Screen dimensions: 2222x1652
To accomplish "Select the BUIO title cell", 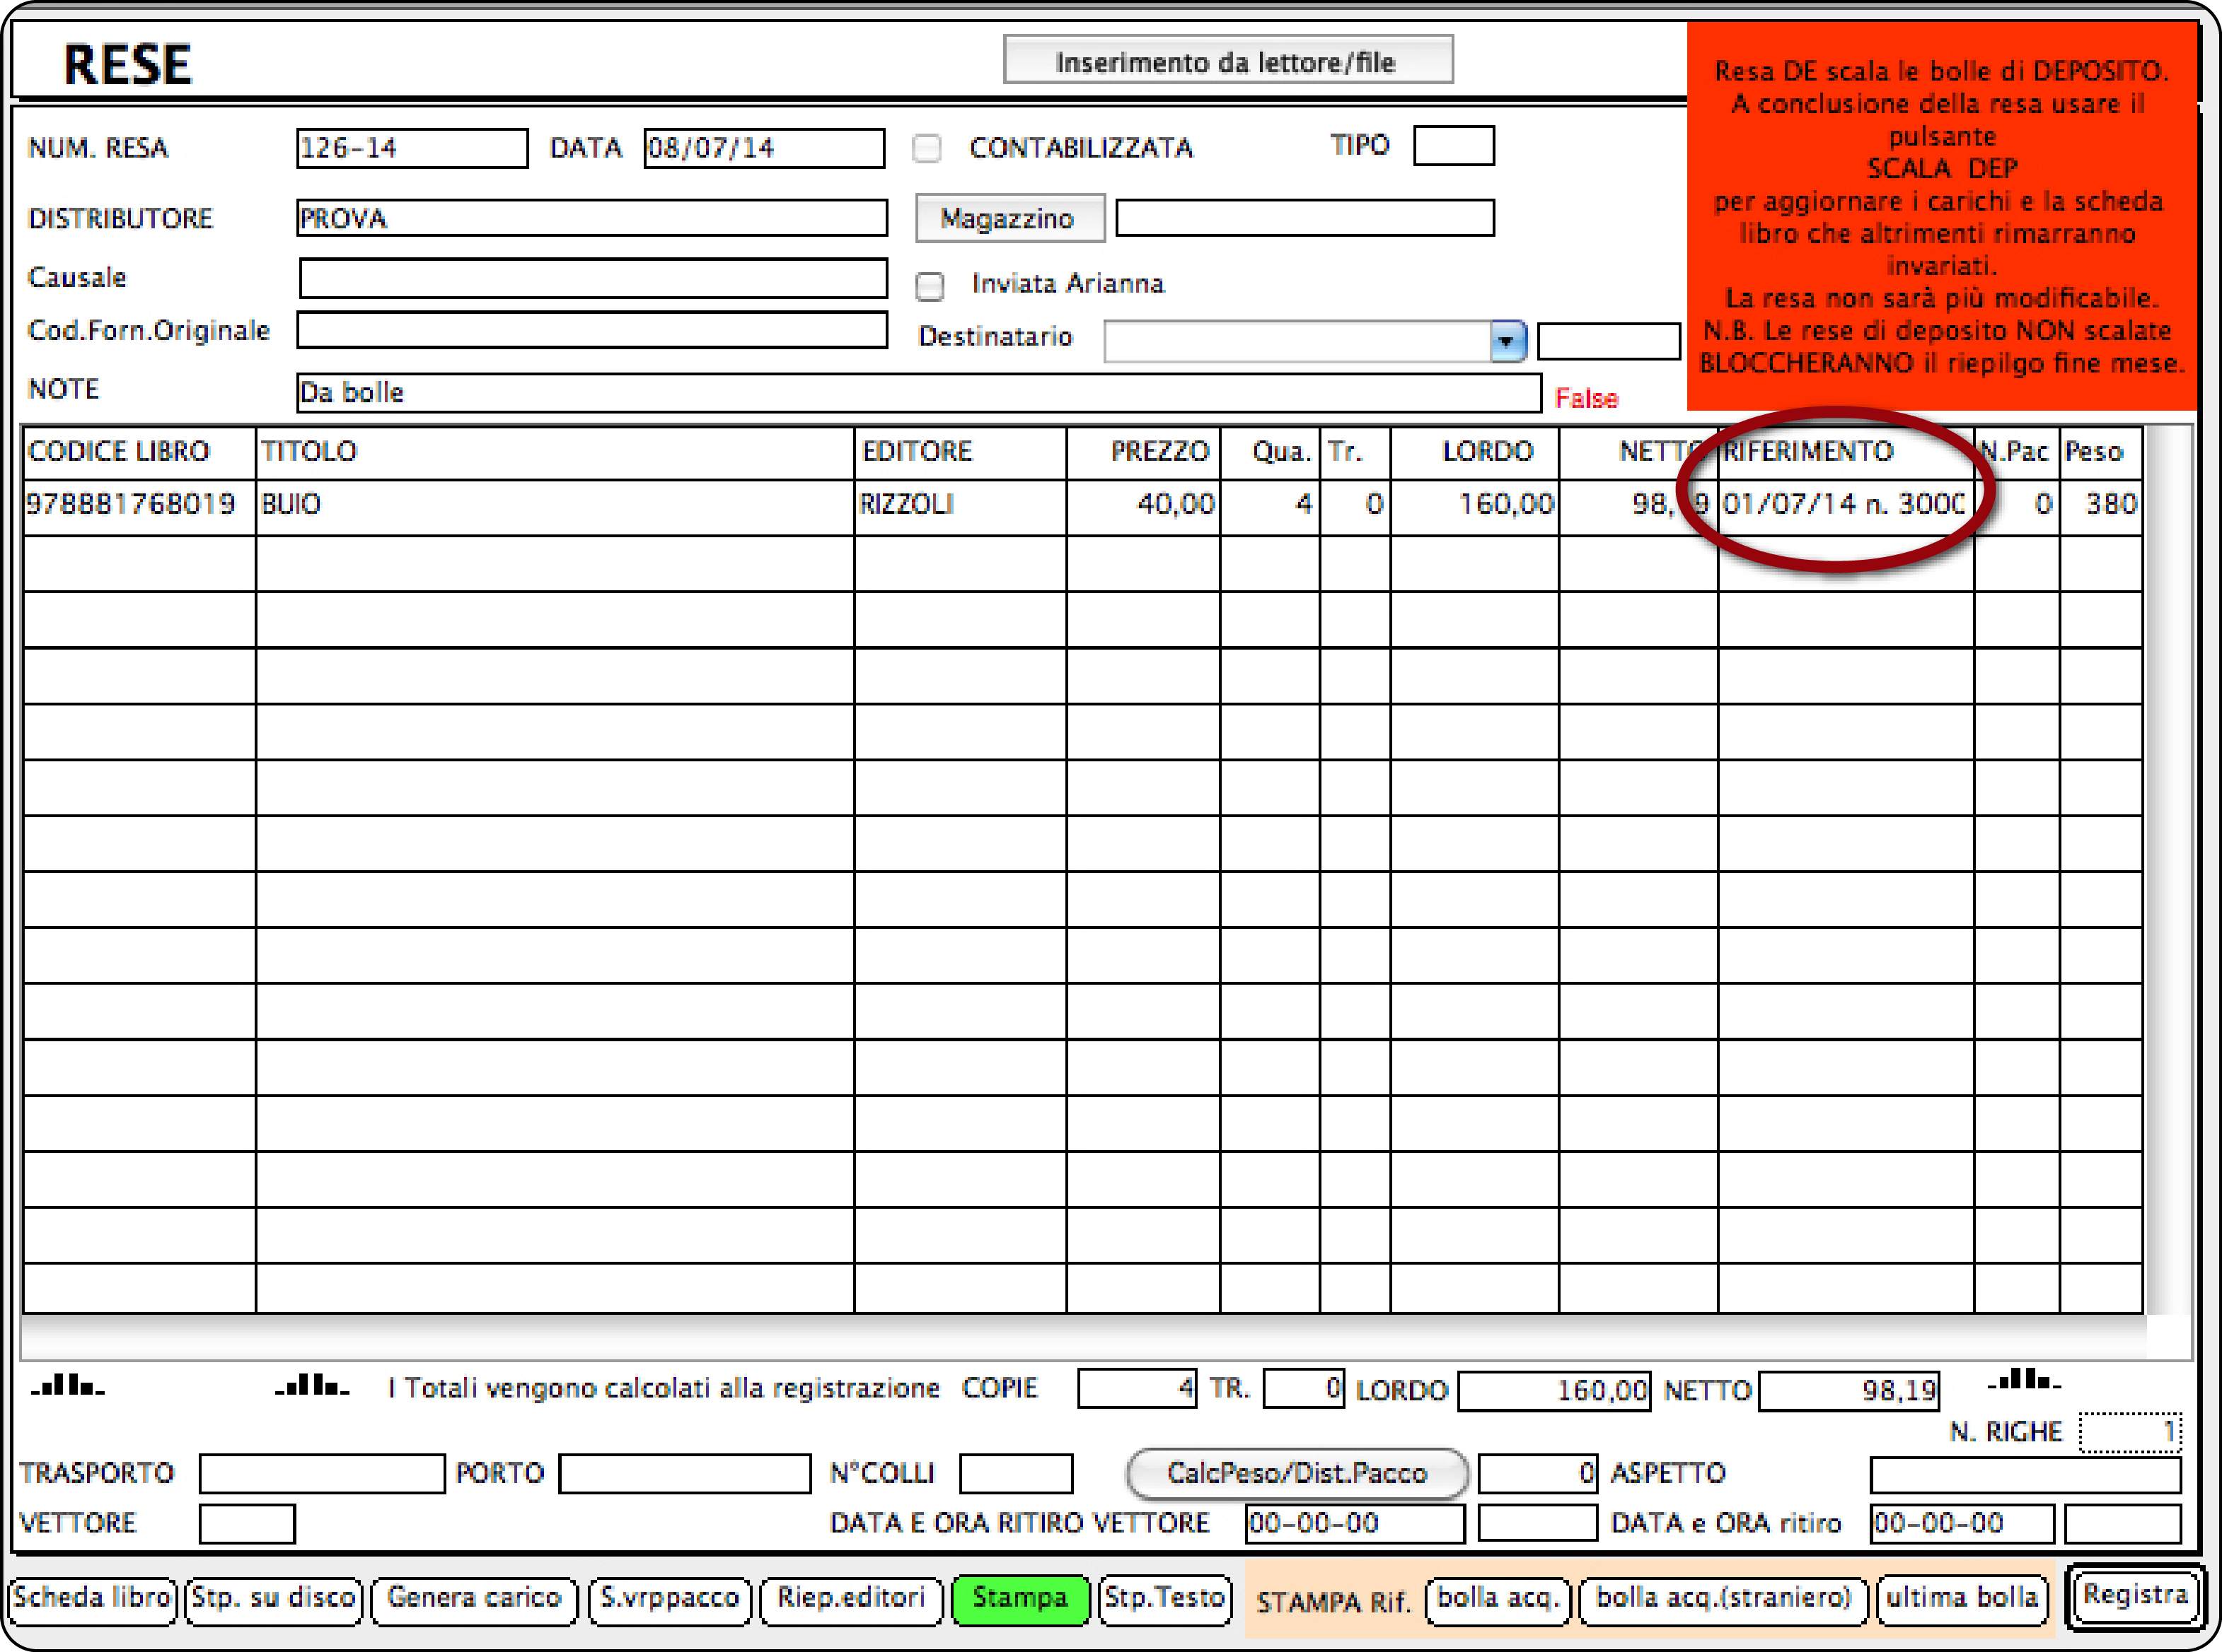I will click(x=555, y=507).
